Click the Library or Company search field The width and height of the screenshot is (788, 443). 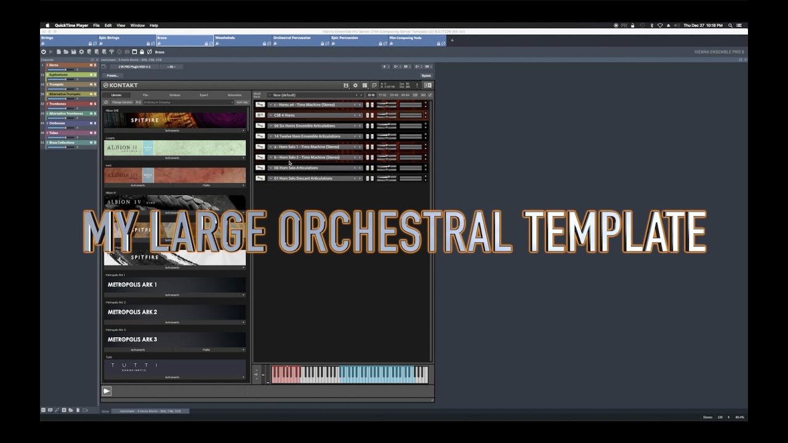(x=188, y=102)
